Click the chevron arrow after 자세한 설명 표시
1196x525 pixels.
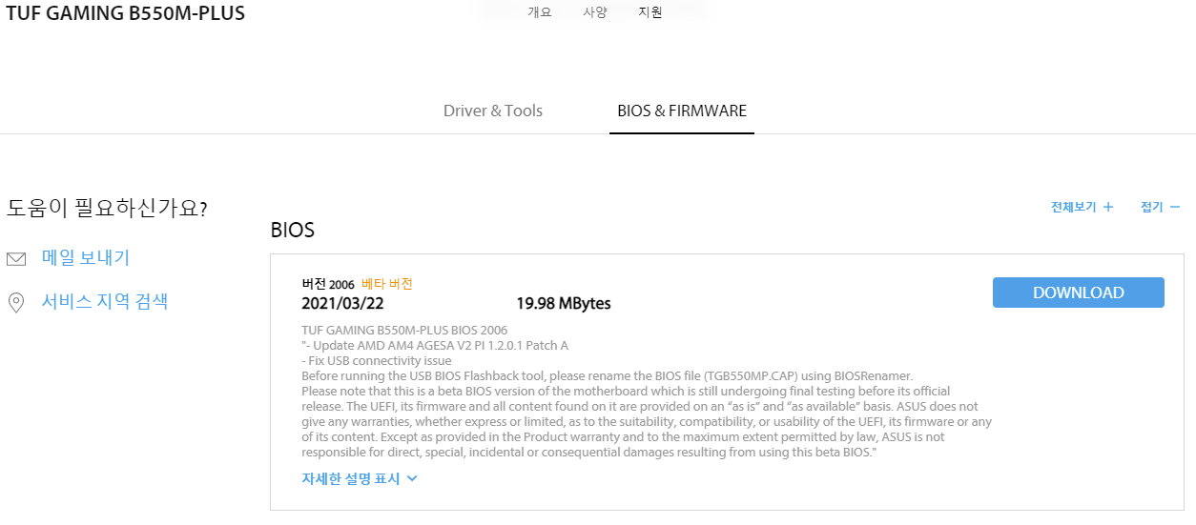412,478
